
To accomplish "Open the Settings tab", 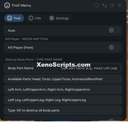I will tap(59, 18).
